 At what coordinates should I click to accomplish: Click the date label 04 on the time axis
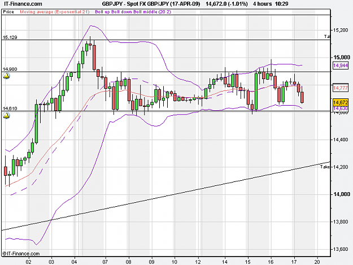click(x=75, y=262)
